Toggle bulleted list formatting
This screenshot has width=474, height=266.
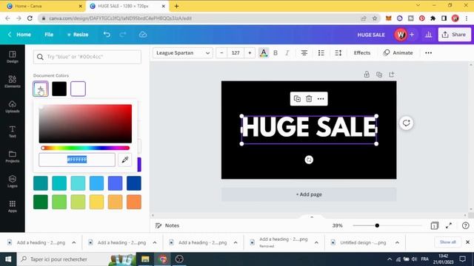tap(321, 53)
